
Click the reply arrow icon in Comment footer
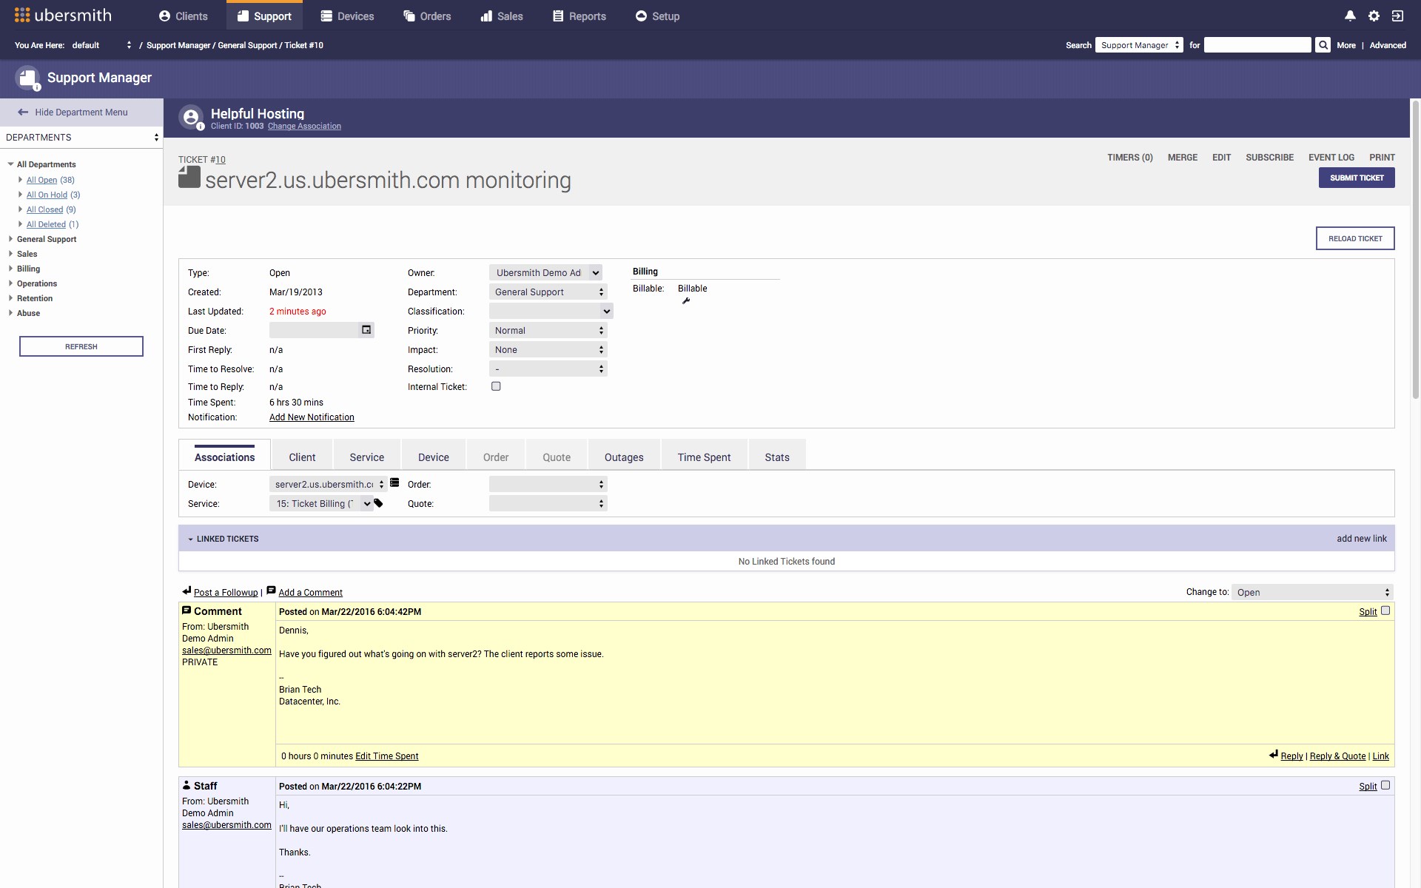[x=1273, y=755]
